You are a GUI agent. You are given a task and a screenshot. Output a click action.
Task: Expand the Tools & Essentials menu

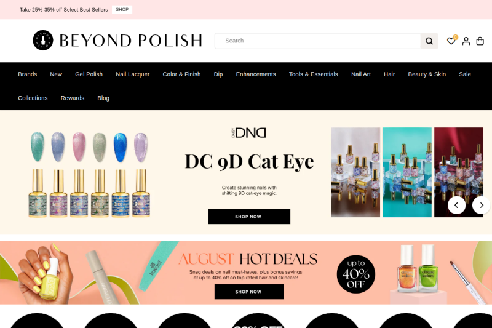pyautogui.click(x=313, y=74)
